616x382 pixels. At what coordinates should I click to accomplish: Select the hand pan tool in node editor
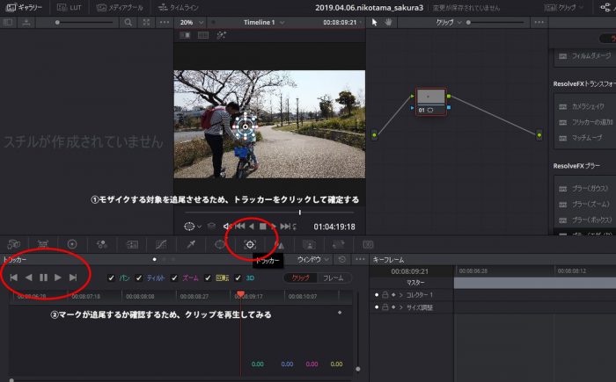click(388, 22)
